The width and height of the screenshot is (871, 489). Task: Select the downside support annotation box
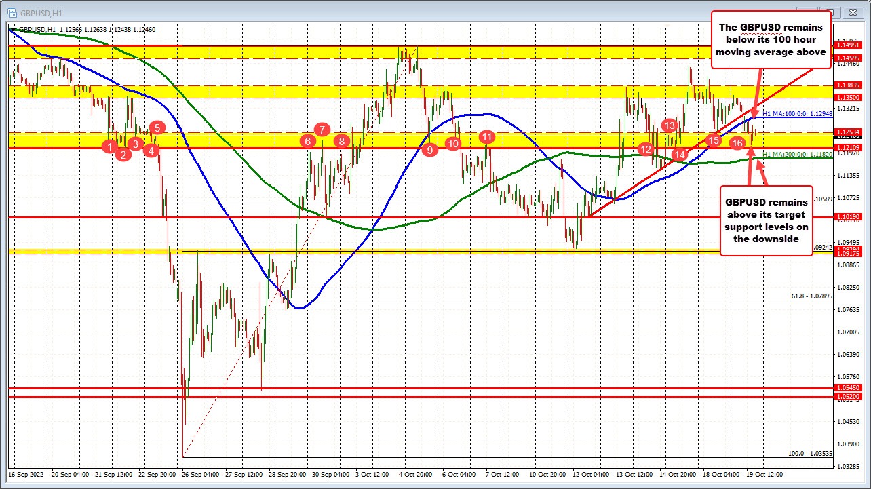click(x=767, y=220)
